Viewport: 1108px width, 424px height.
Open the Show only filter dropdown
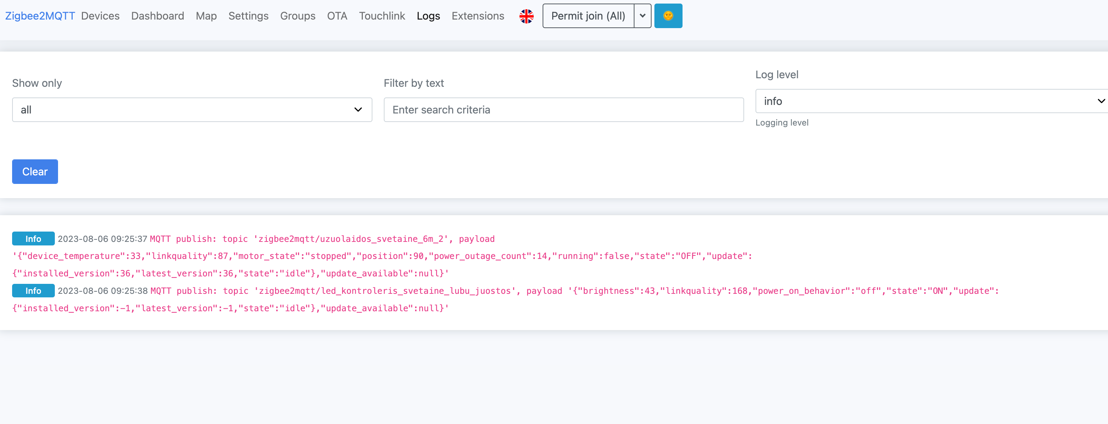click(192, 110)
